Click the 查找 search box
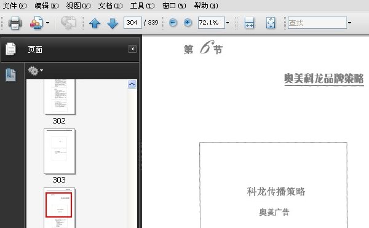Screen dimensions: 369x228 (317, 23)
